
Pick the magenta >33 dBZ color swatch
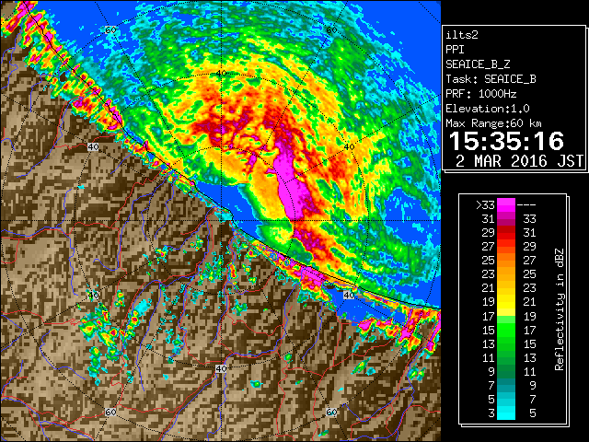506,205
